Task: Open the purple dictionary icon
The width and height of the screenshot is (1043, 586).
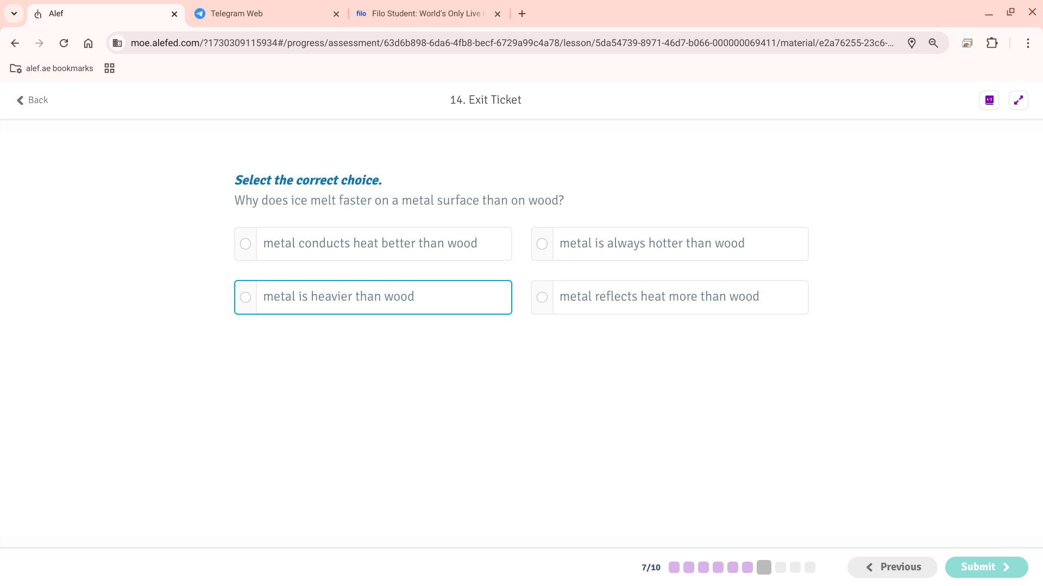Action: pos(989,100)
